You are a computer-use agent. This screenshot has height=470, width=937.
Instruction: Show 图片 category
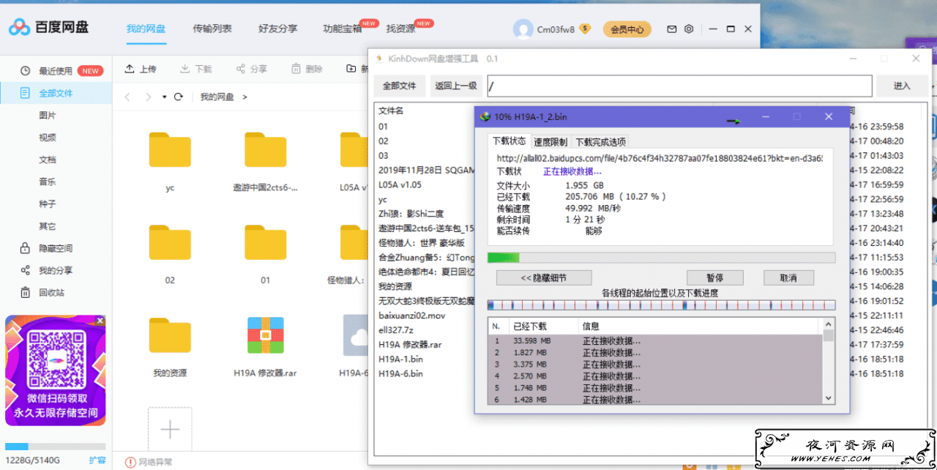(x=48, y=116)
